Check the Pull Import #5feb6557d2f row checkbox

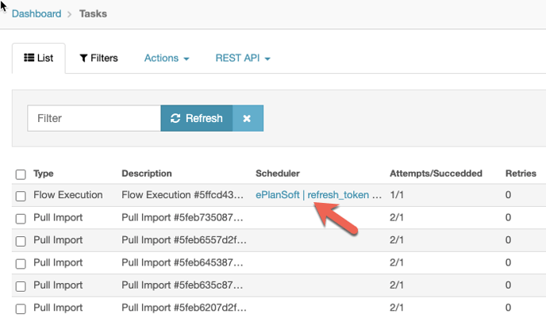click(21, 239)
